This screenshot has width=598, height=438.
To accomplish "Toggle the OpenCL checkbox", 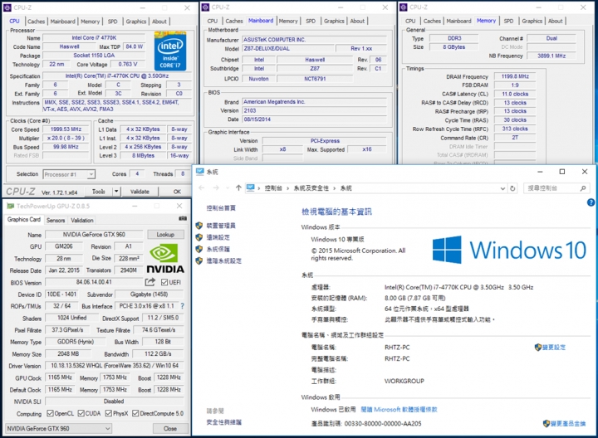I will coord(50,413).
